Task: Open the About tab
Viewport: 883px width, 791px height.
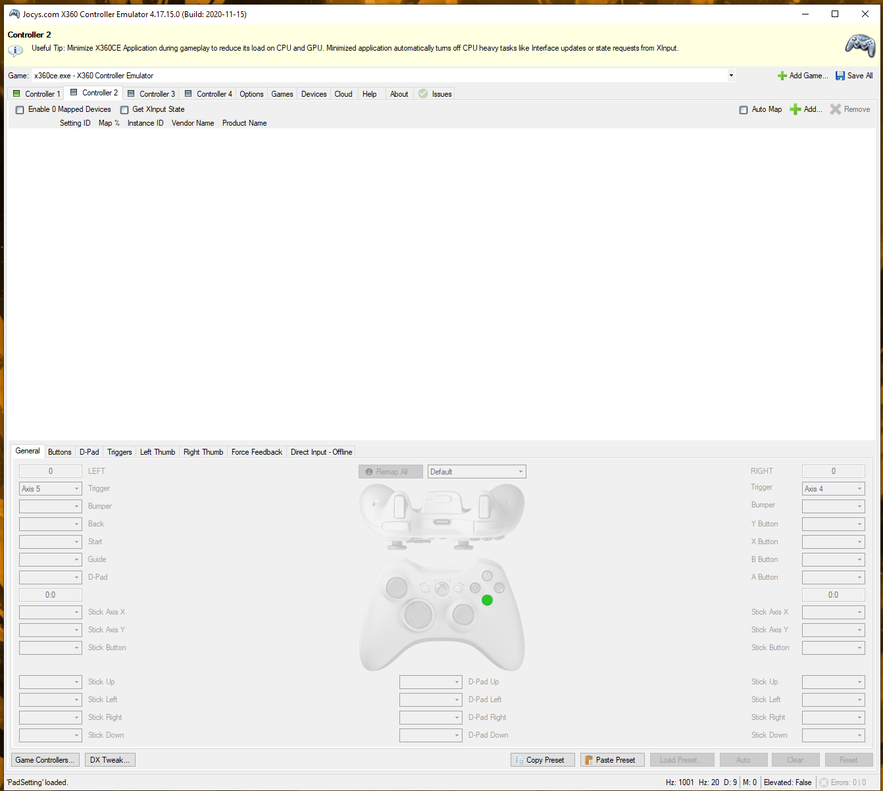Action: coord(399,94)
